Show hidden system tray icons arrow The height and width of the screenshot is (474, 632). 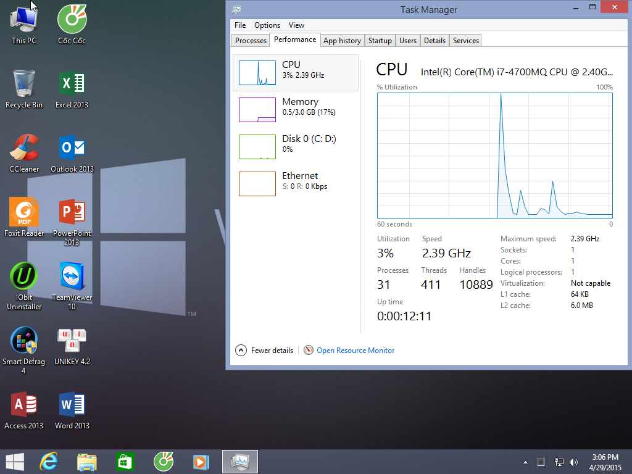pos(525,462)
